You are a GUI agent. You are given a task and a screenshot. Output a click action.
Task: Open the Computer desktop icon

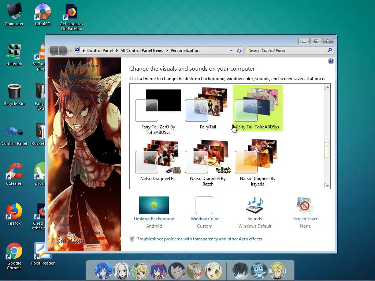[14, 14]
